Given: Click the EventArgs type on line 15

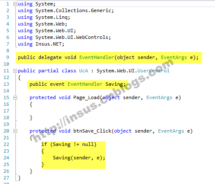Looking at the screenshot, I should click(x=159, y=97).
